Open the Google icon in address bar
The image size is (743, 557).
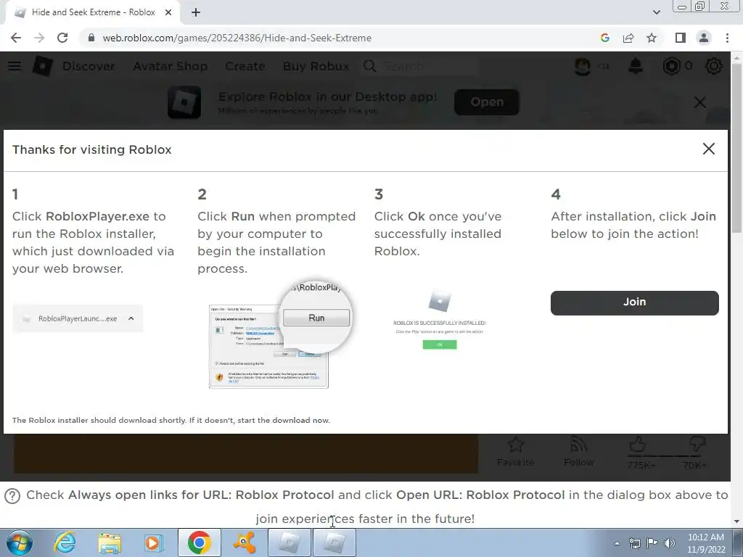pyautogui.click(x=604, y=38)
